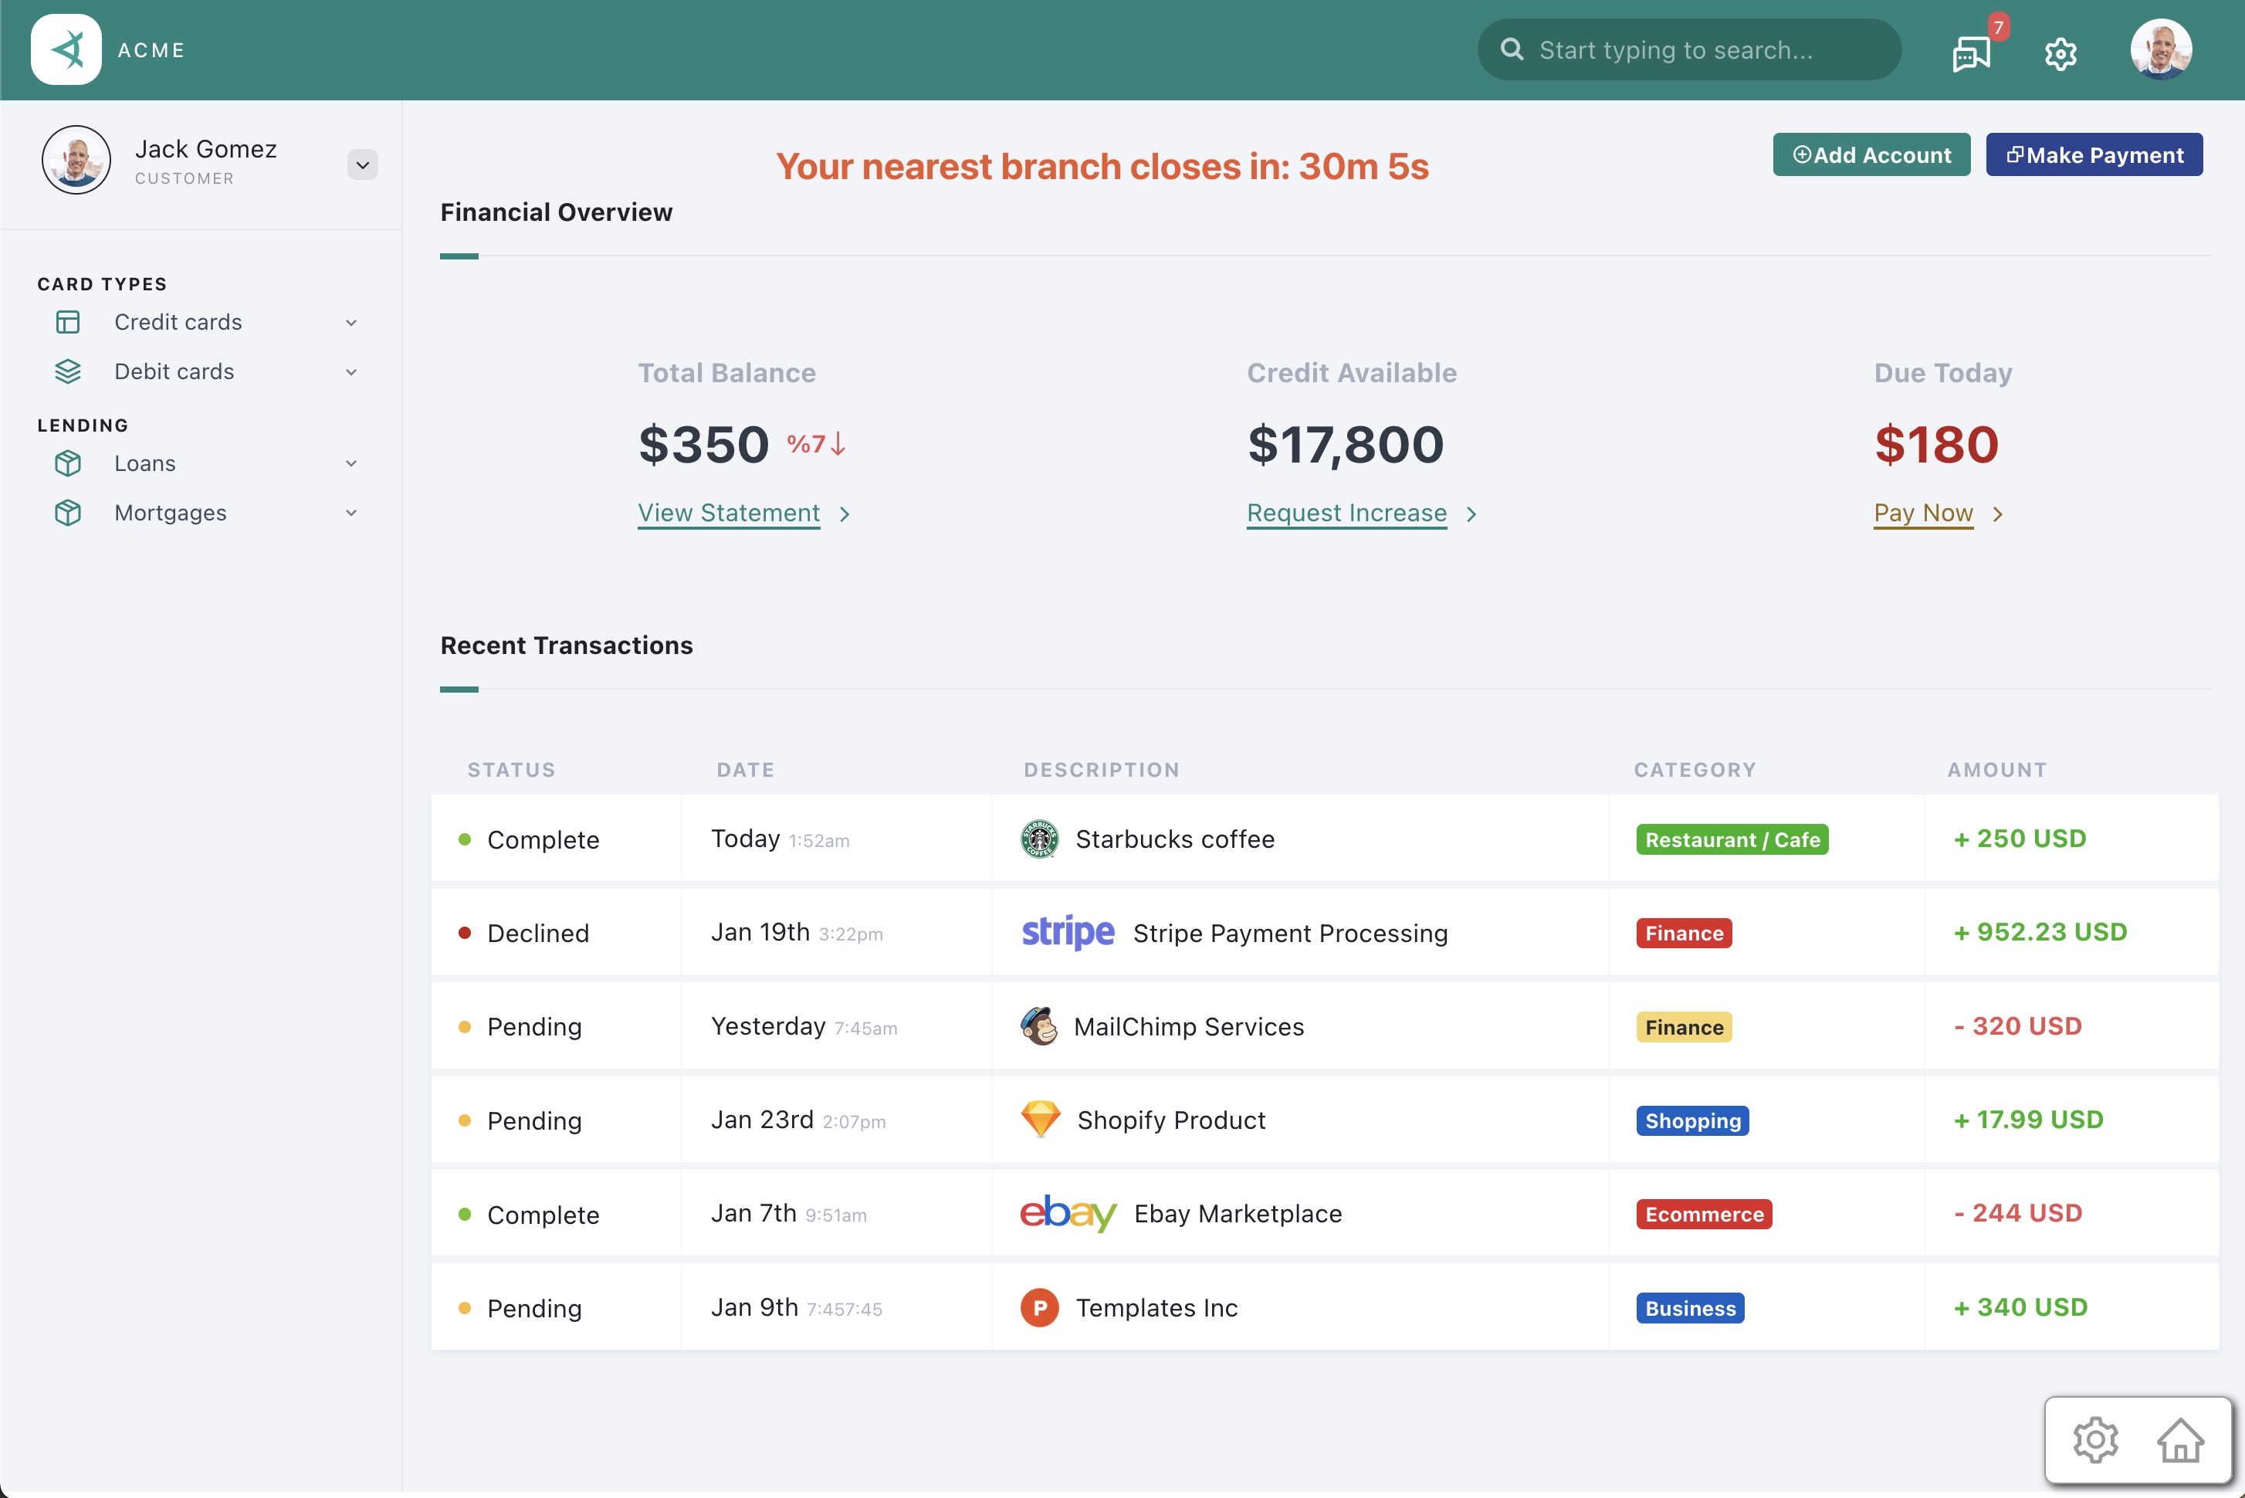Click the gear icon in floating panel

click(2095, 1440)
